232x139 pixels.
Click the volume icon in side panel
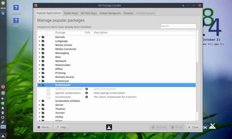pos(3,98)
